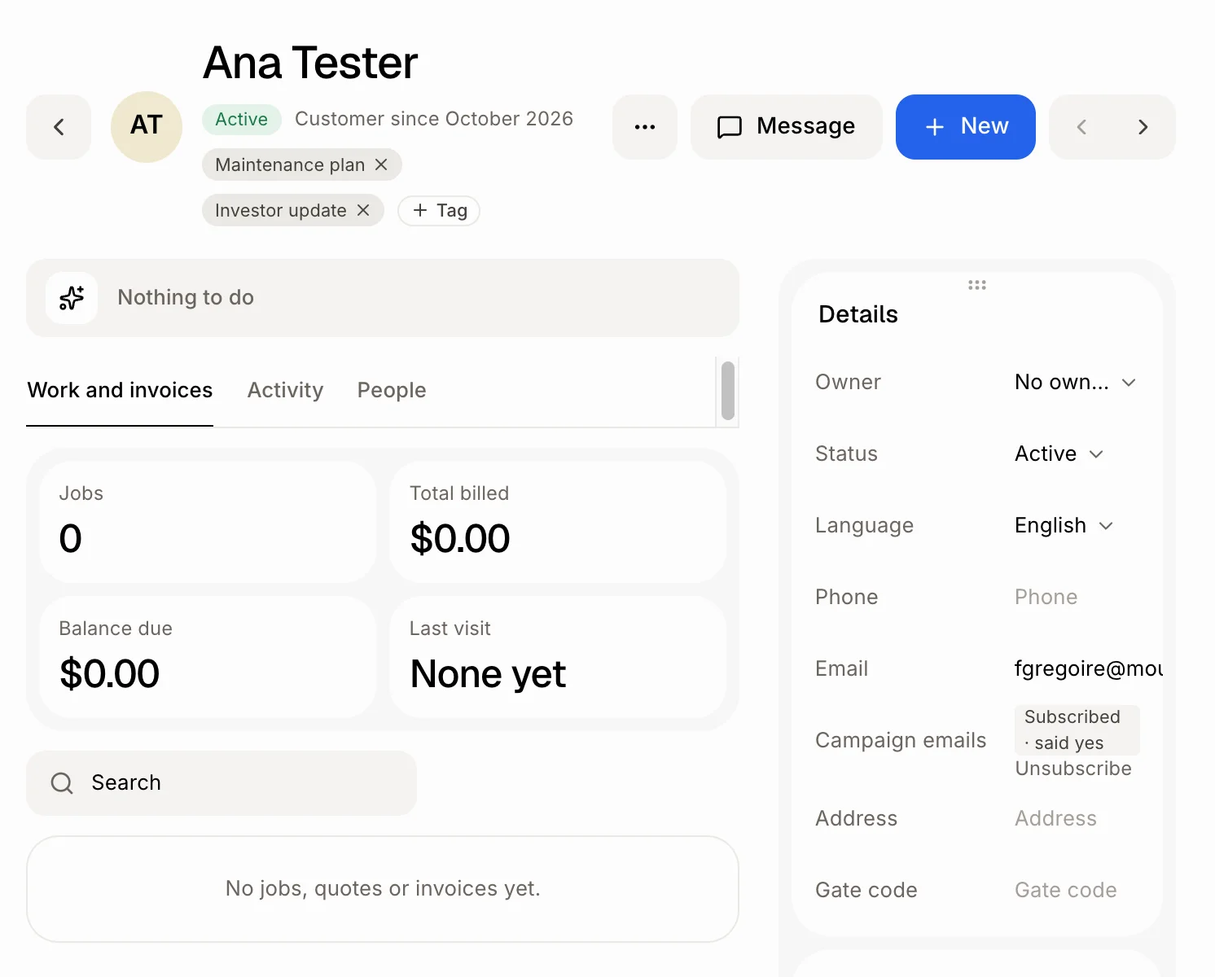Click the Unsubscribe link
The image size is (1215, 977).
(1073, 769)
